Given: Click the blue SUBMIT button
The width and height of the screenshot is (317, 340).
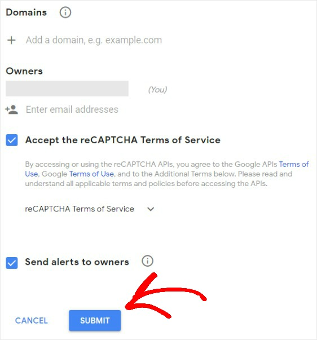Looking at the screenshot, I should pyautogui.click(x=95, y=320).
